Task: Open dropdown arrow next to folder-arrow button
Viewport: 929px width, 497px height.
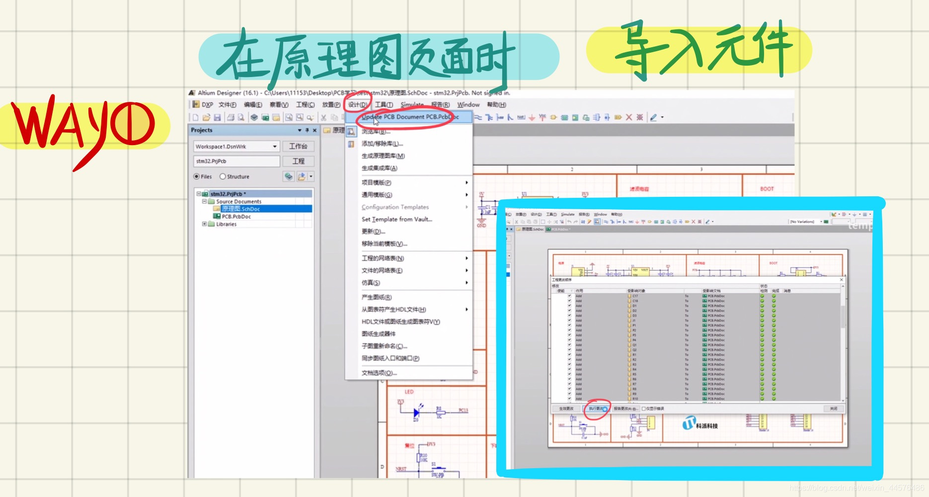Action: [311, 176]
